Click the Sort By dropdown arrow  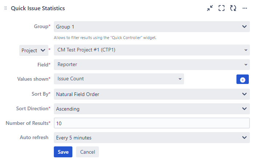(244, 94)
